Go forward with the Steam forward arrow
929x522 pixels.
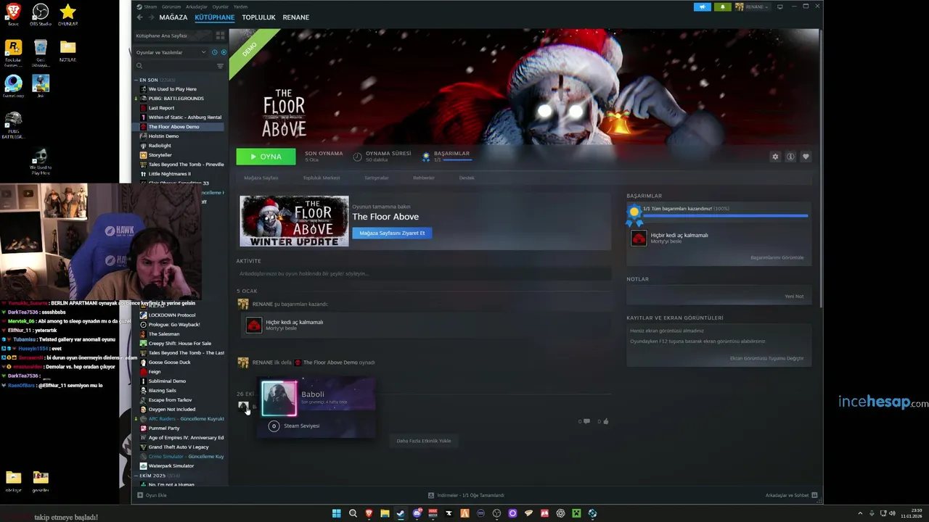point(151,17)
